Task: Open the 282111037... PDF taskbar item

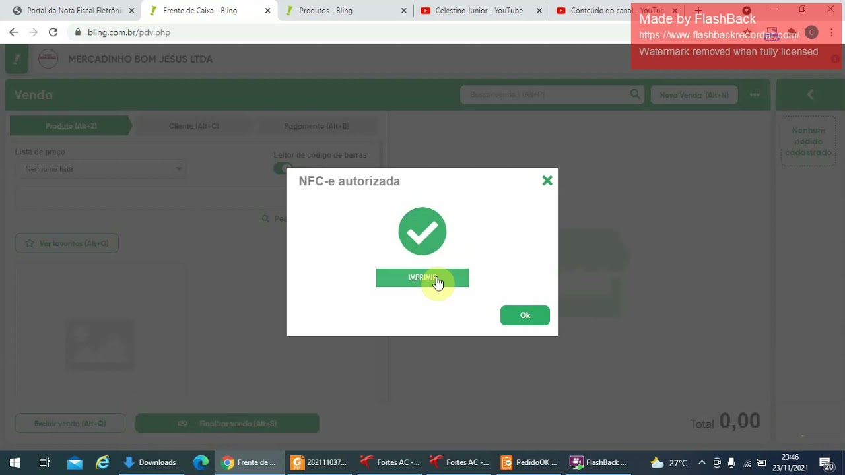Action: (x=320, y=462)
